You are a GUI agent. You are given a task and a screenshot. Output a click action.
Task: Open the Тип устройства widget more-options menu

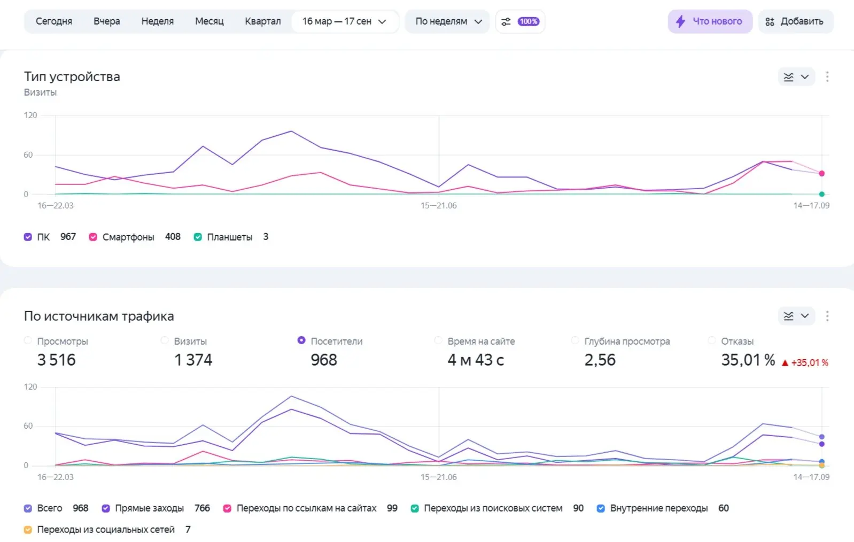click(x=827, y=77)
